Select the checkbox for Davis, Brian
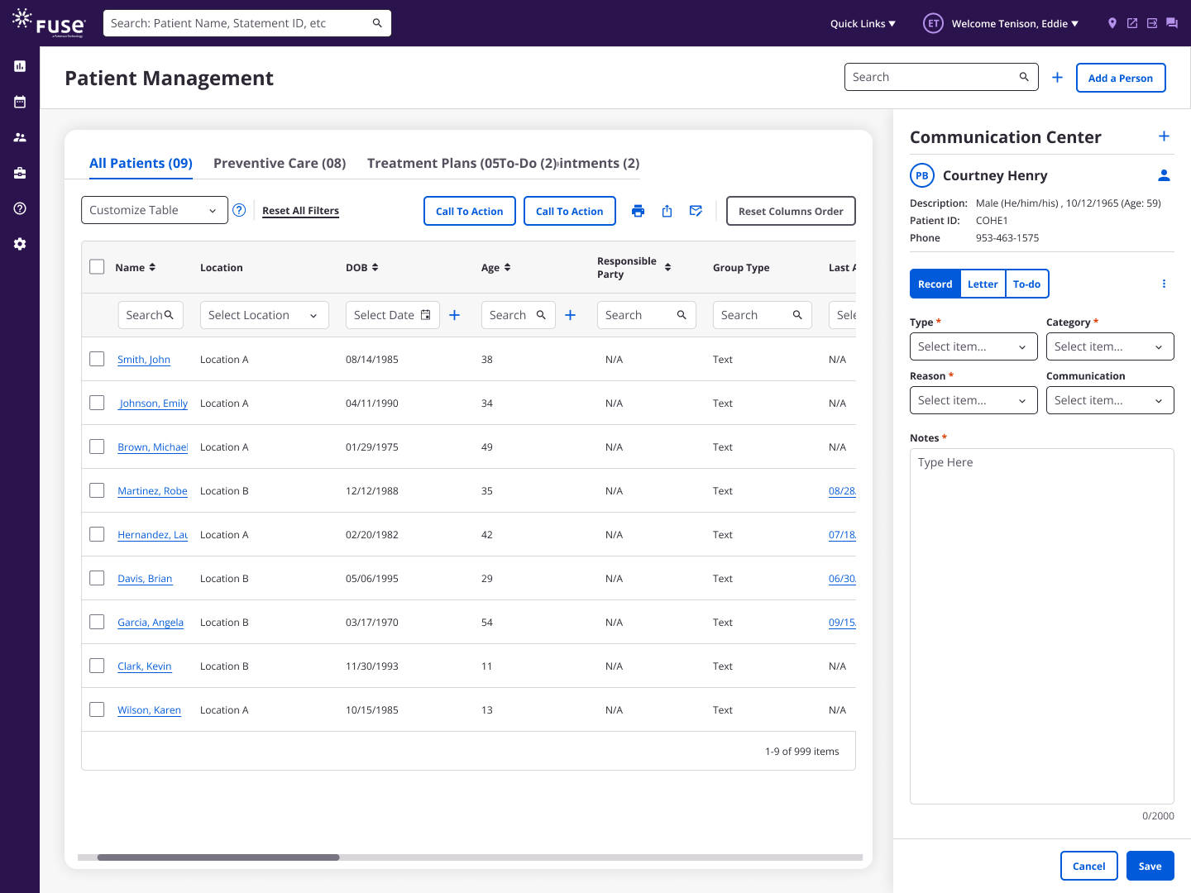 (97, 578)
